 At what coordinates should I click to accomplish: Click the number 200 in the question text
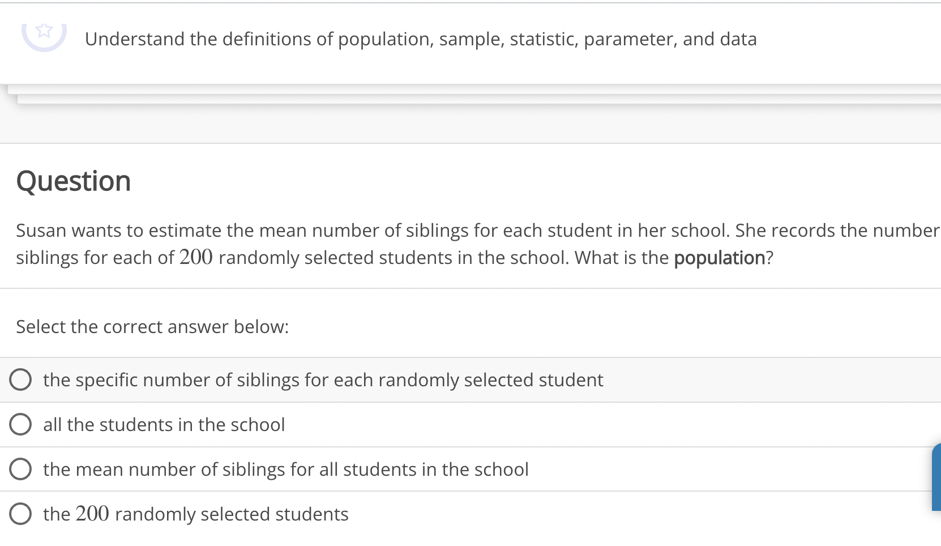[196, 257]
